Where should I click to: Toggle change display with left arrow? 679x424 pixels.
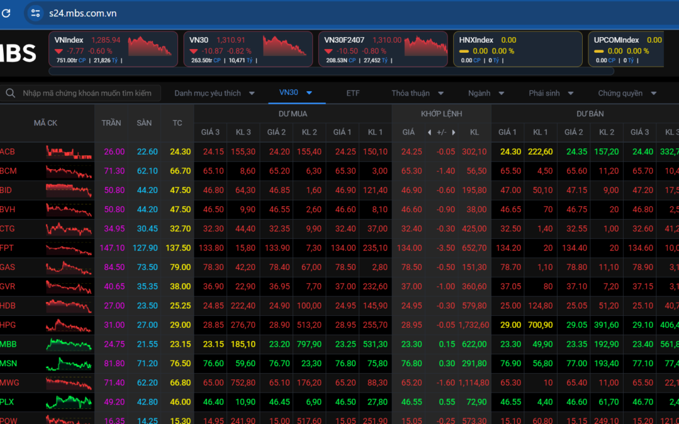pos(429,133)
